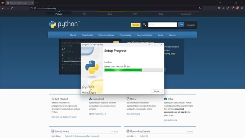Select the Jobs top navigation tab

click(x=161, y=14)
